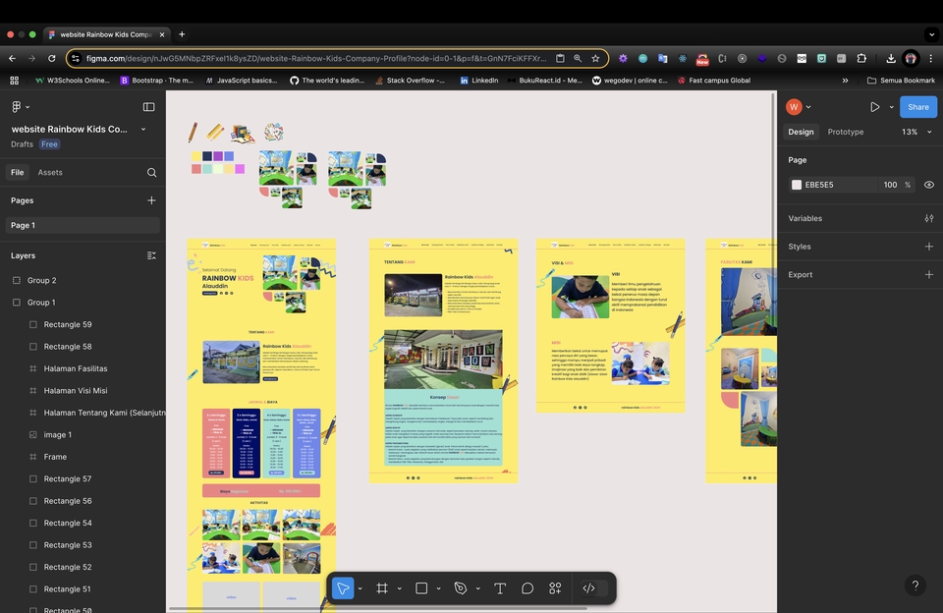
Task: Activate the Comment tool
Action: pos(527,588)
